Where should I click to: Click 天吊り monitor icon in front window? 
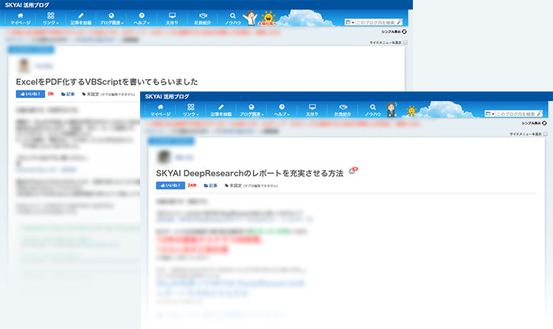pos(312,111)
